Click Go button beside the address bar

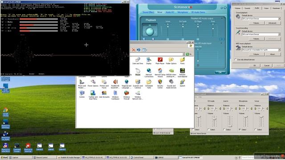coord(189,54)
